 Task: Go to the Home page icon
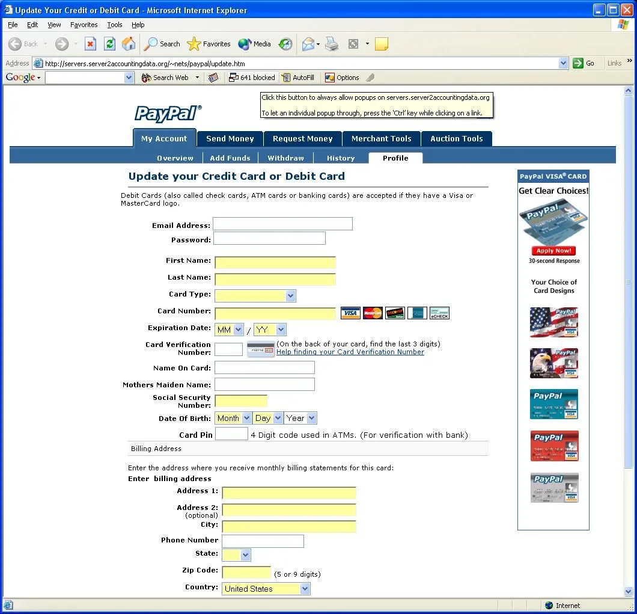[x=129, y=44]
